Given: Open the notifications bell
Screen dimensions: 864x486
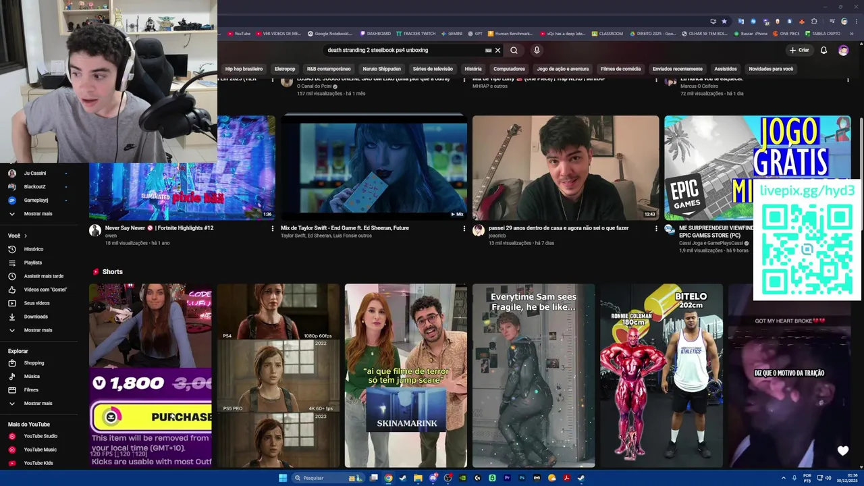Looking at the screenshot, I should point(823,50).
